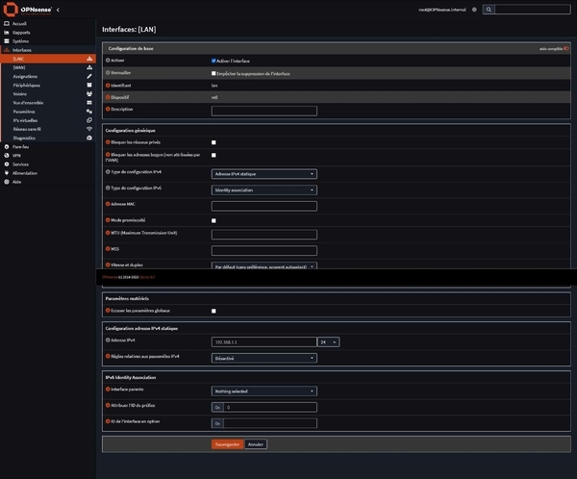Image resolution: width=577 pixels, height=479 pixels.
Task: Click the help icon next to Description
Action: (108, 109)
